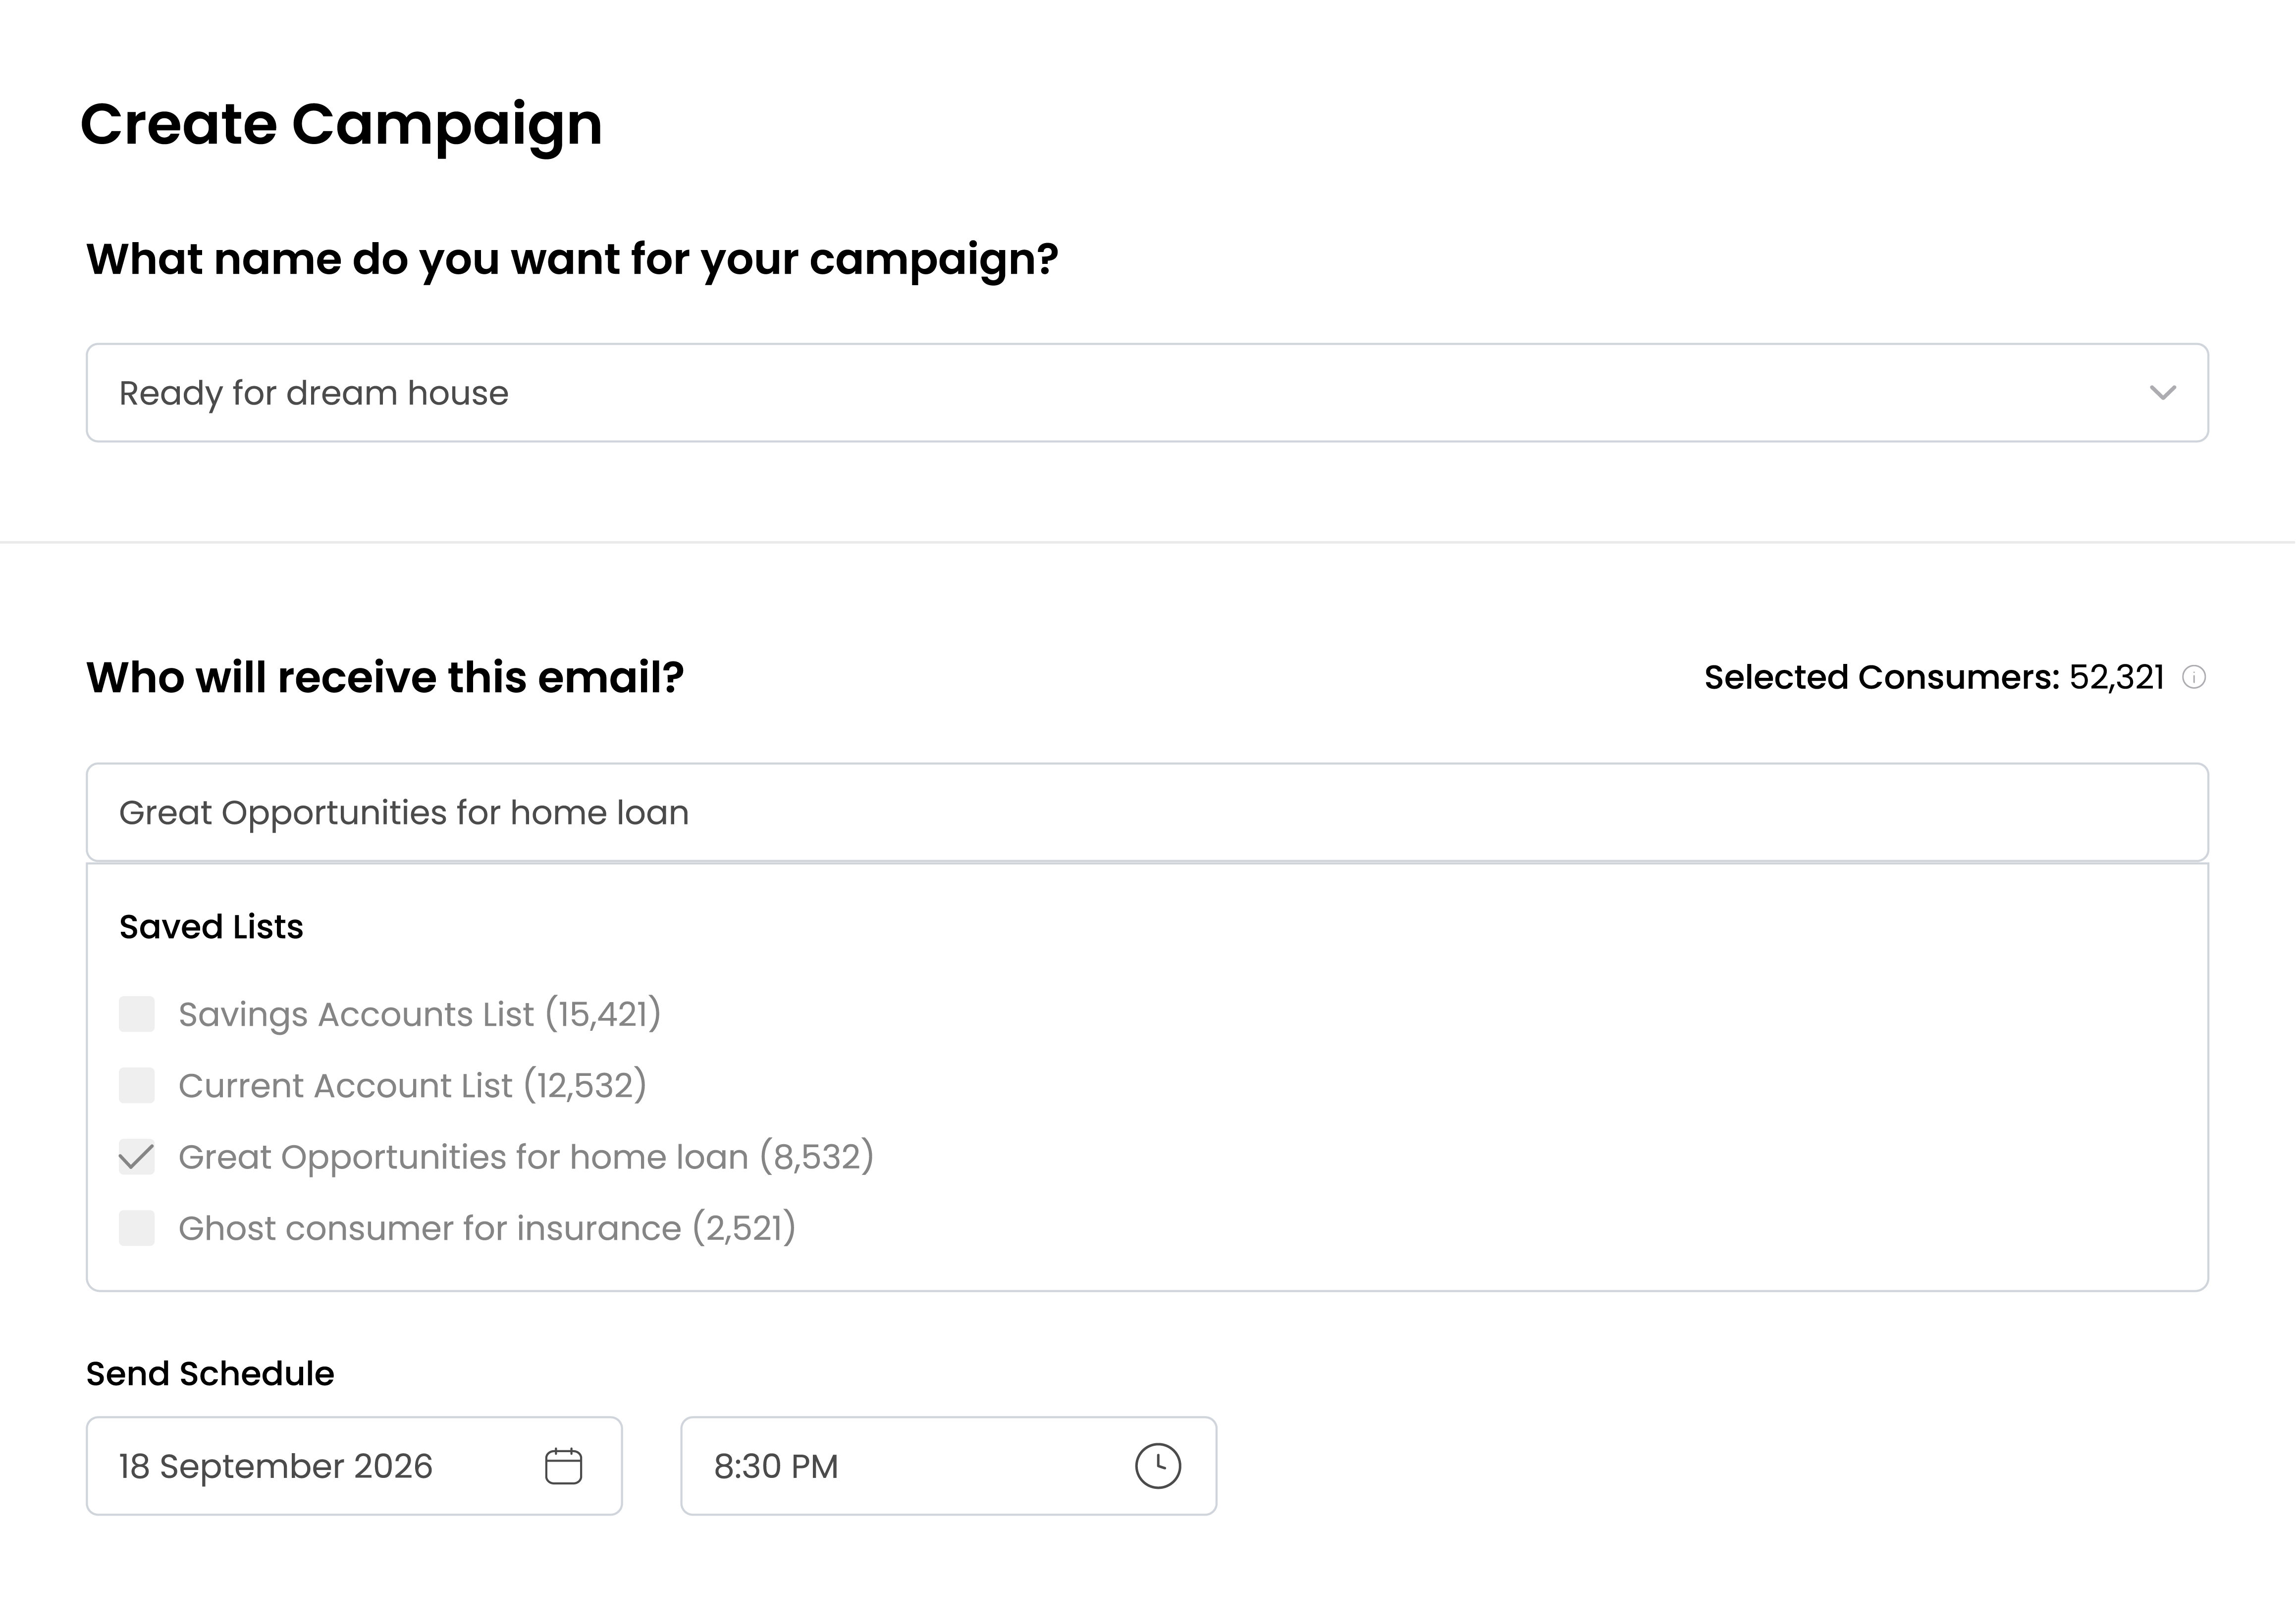
Task: Click the Saved Lists heading
Action: point(211,927)
